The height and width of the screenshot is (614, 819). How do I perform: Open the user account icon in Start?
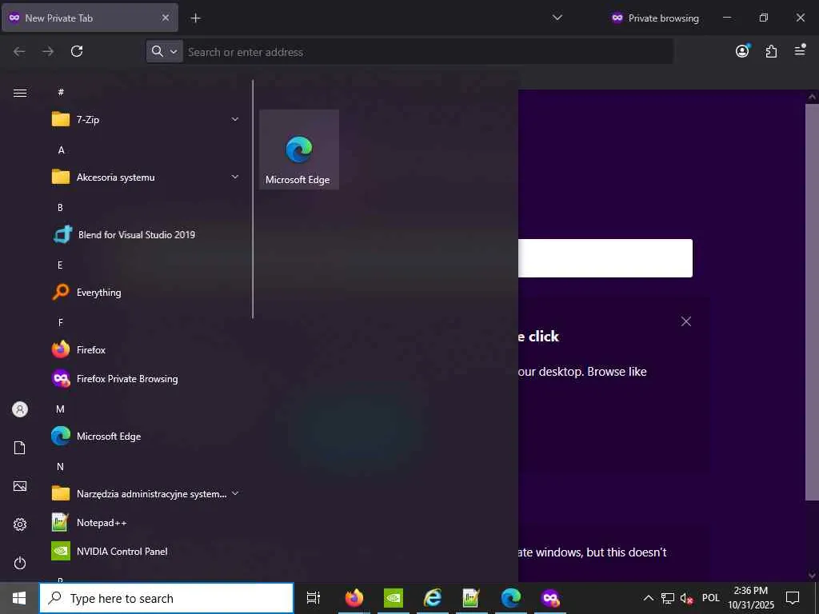pos(20,409)
